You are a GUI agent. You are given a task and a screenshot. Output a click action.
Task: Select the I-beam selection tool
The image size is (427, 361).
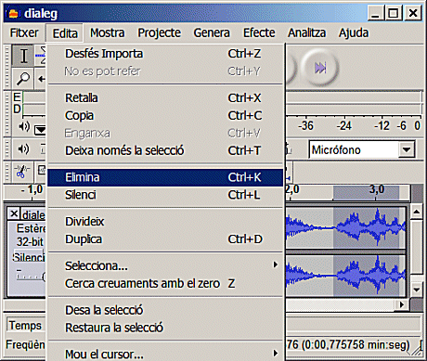(23, 56)
